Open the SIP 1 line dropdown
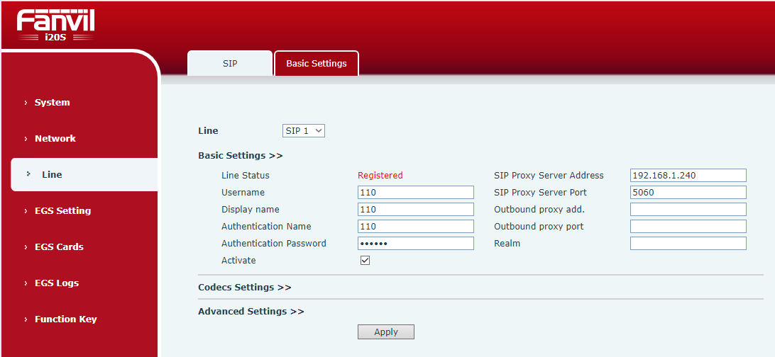Image resolution: width=775 pixels, height=357 pixels. (304, 130)
